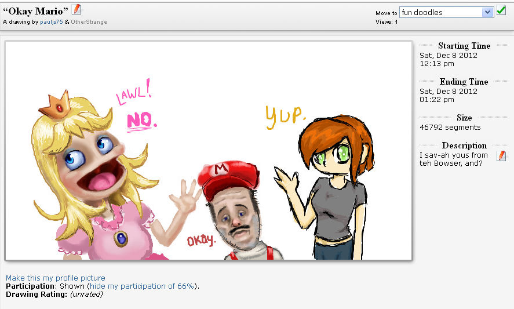The image size is (514, 309).
Task: Click the edit pencil icon next to the title
Action: [x=76, y=9]
